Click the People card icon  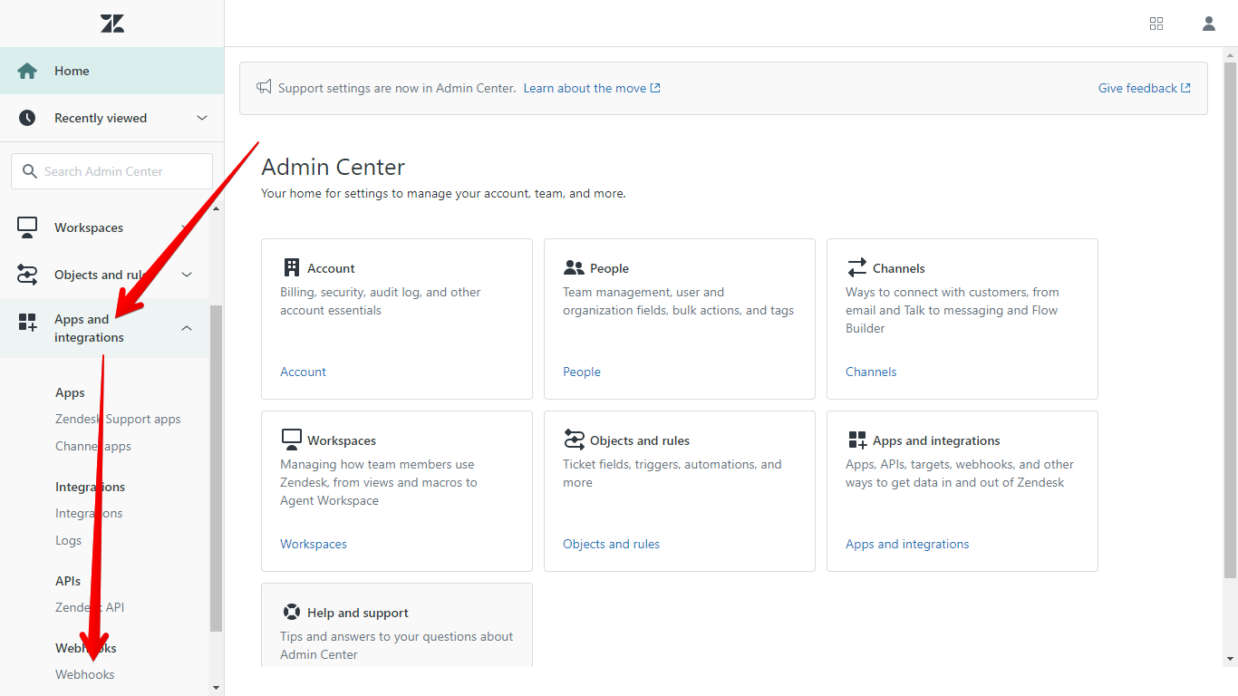574,267
